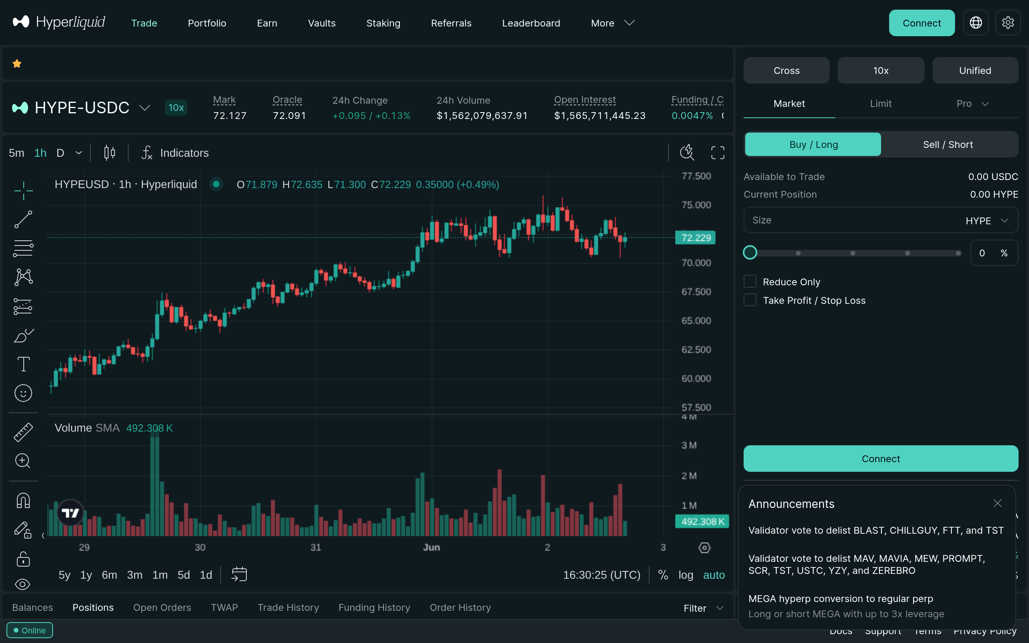Select Sell / Short side

[948, 145]
